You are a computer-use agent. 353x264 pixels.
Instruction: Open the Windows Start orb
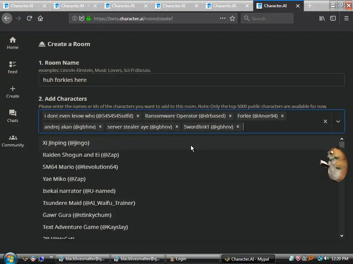click(x=10, y=258)
